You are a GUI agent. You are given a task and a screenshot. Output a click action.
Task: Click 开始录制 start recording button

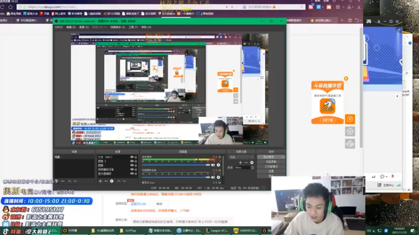click(271, 162)
